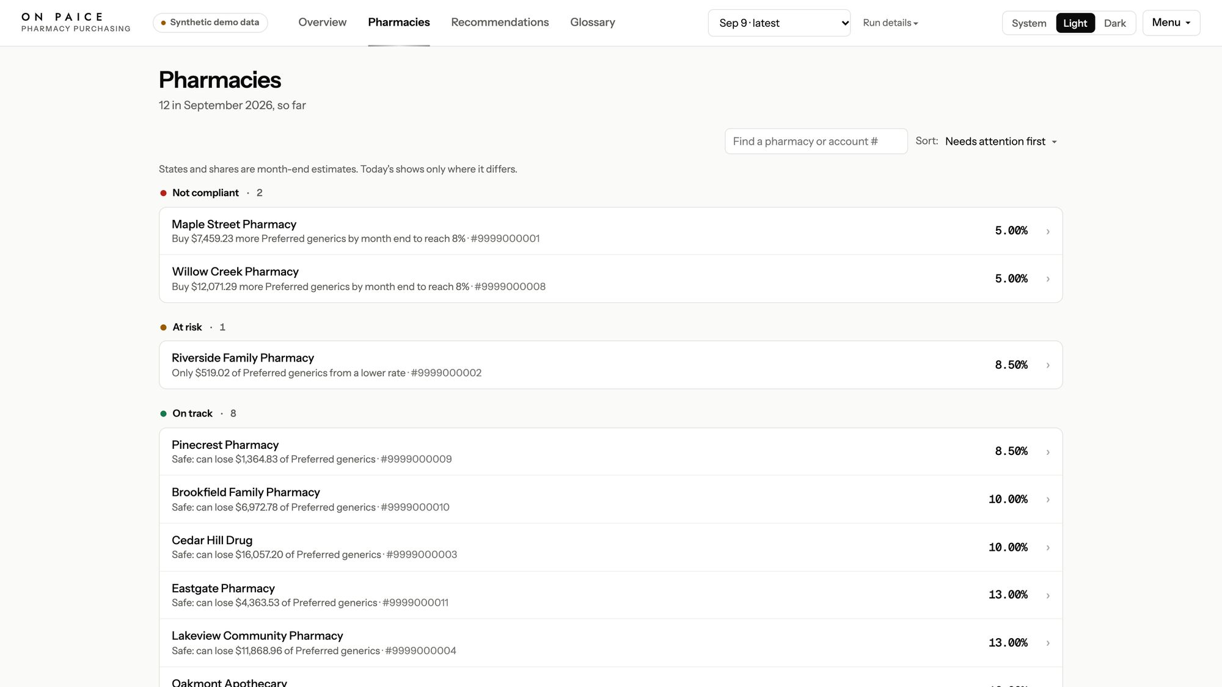Open Maple Street Pharmacy row chevron

pos(1048,231)
